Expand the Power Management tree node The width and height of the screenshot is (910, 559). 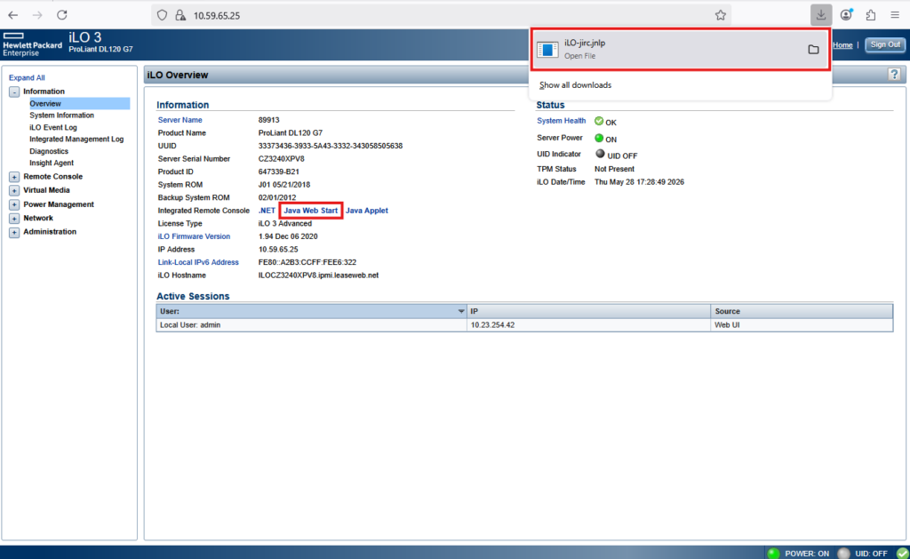click(14, 204)
